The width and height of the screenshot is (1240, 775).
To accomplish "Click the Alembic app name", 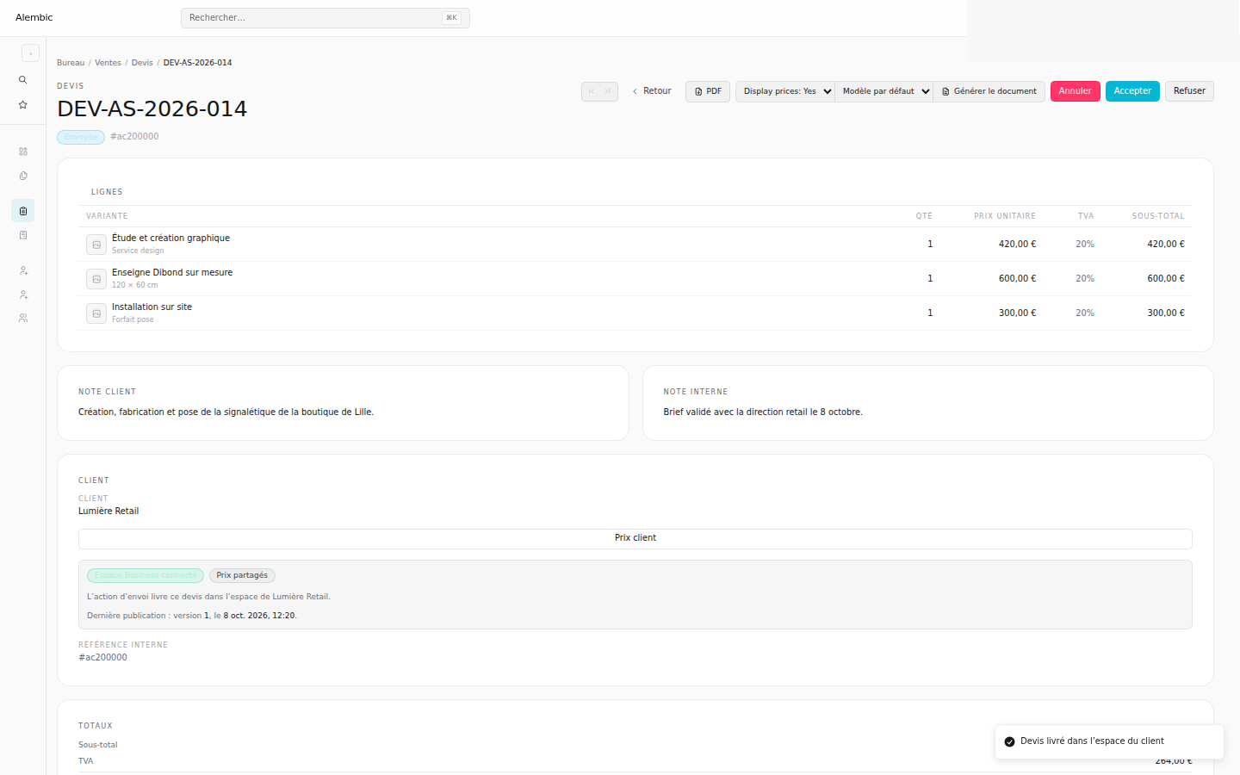I will click(34, 17).
